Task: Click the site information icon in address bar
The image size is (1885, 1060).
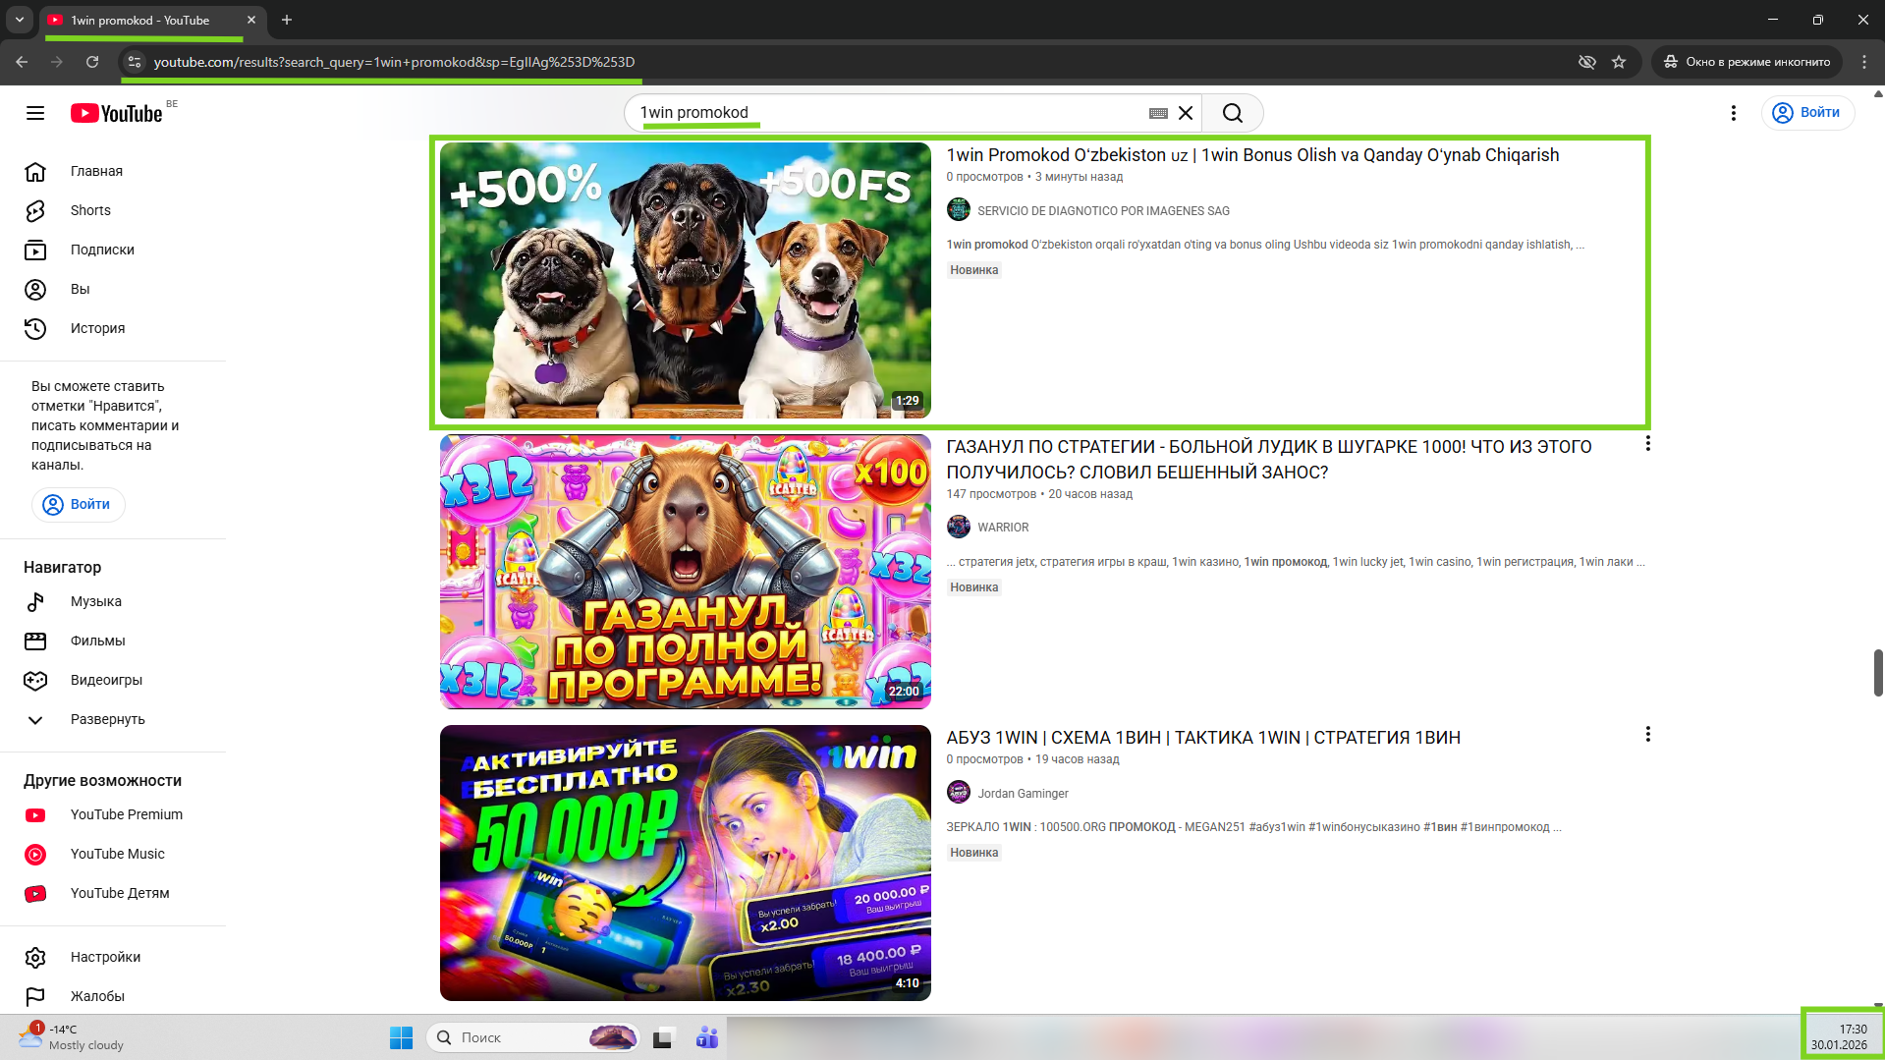Action: click(135, 62)
